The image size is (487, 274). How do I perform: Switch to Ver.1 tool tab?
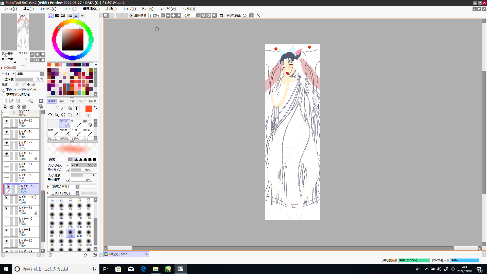click(x=82, y=101)
